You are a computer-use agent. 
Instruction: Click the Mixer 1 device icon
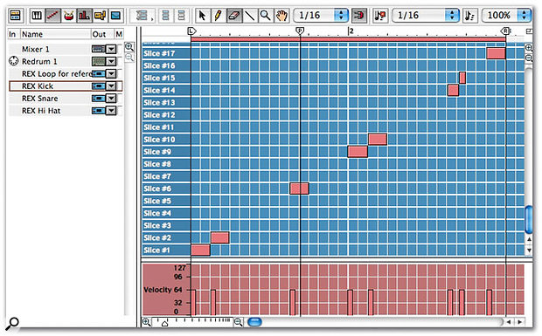coord(99,49)
